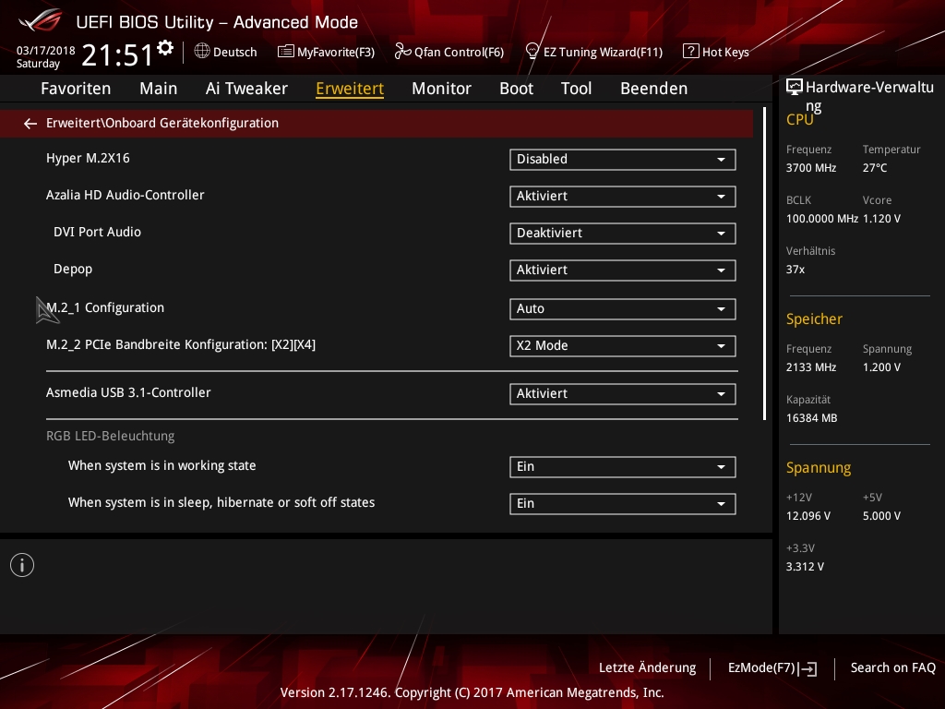Select Asmedia USB 3.1-Controller label
Screen dimensions: 945x709
click(x=128, y=392)
